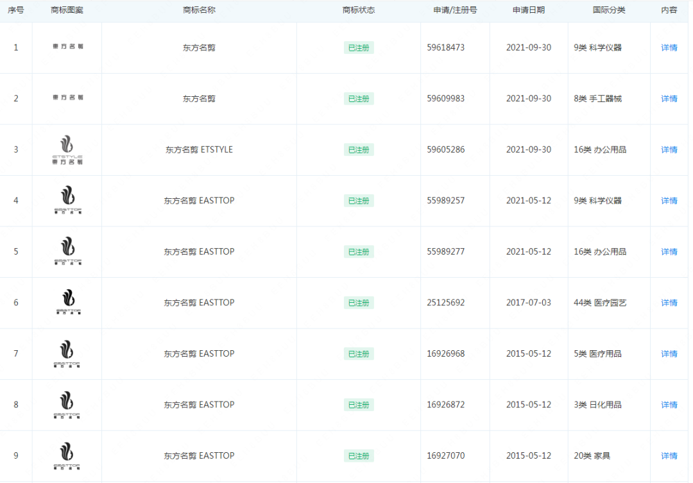Select registration number 16926968

pos(445,354)
